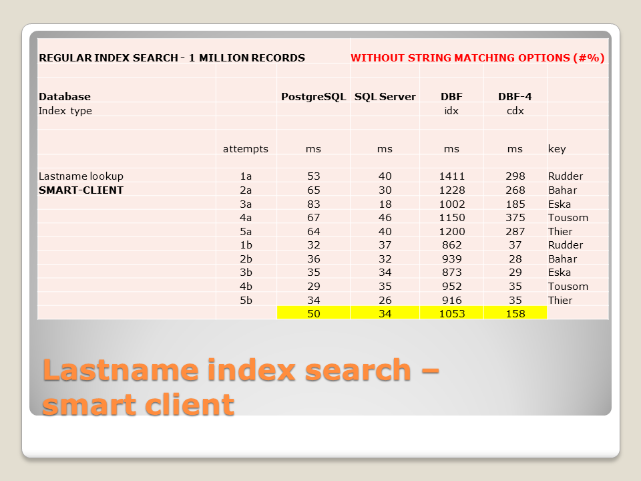641x481 pixels.
Task: Select DBF-4 value '287' in row 5a
Action: tap(515, 232)
